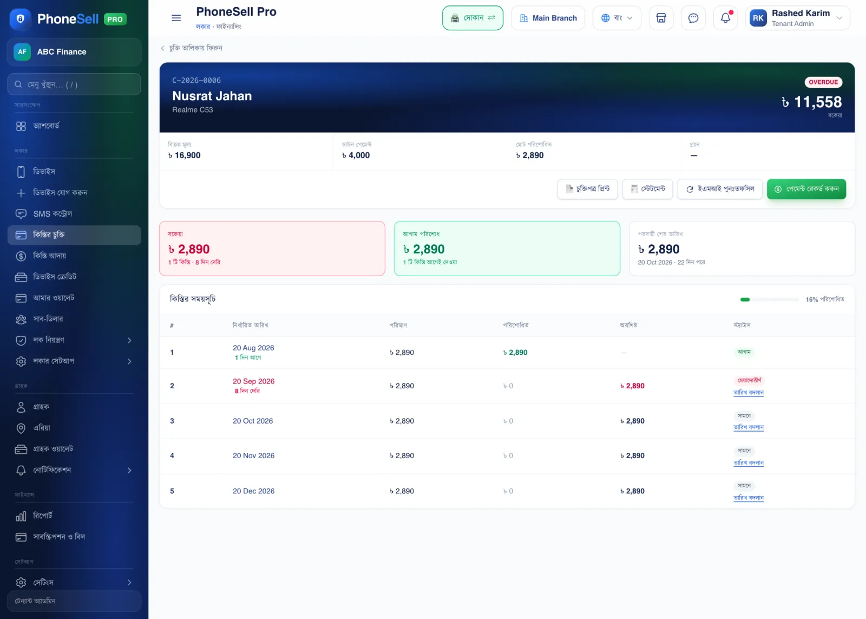Select কিস্তির চুক্তি in the sidebar
Screen dimensions: 866x619
[74, 235]
